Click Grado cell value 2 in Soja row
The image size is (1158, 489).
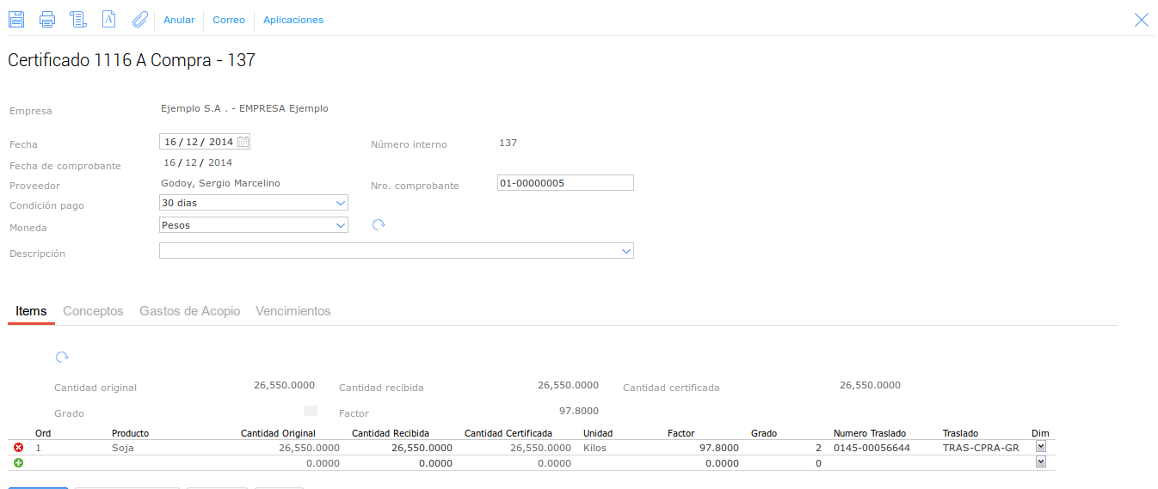coord(818,448)
